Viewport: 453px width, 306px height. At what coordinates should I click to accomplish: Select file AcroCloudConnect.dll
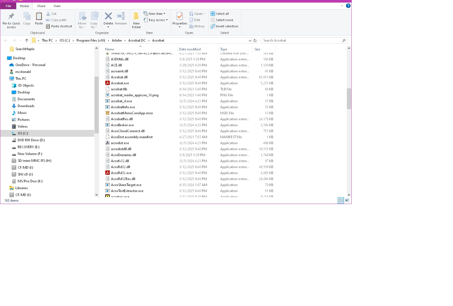tap(128, 131)
